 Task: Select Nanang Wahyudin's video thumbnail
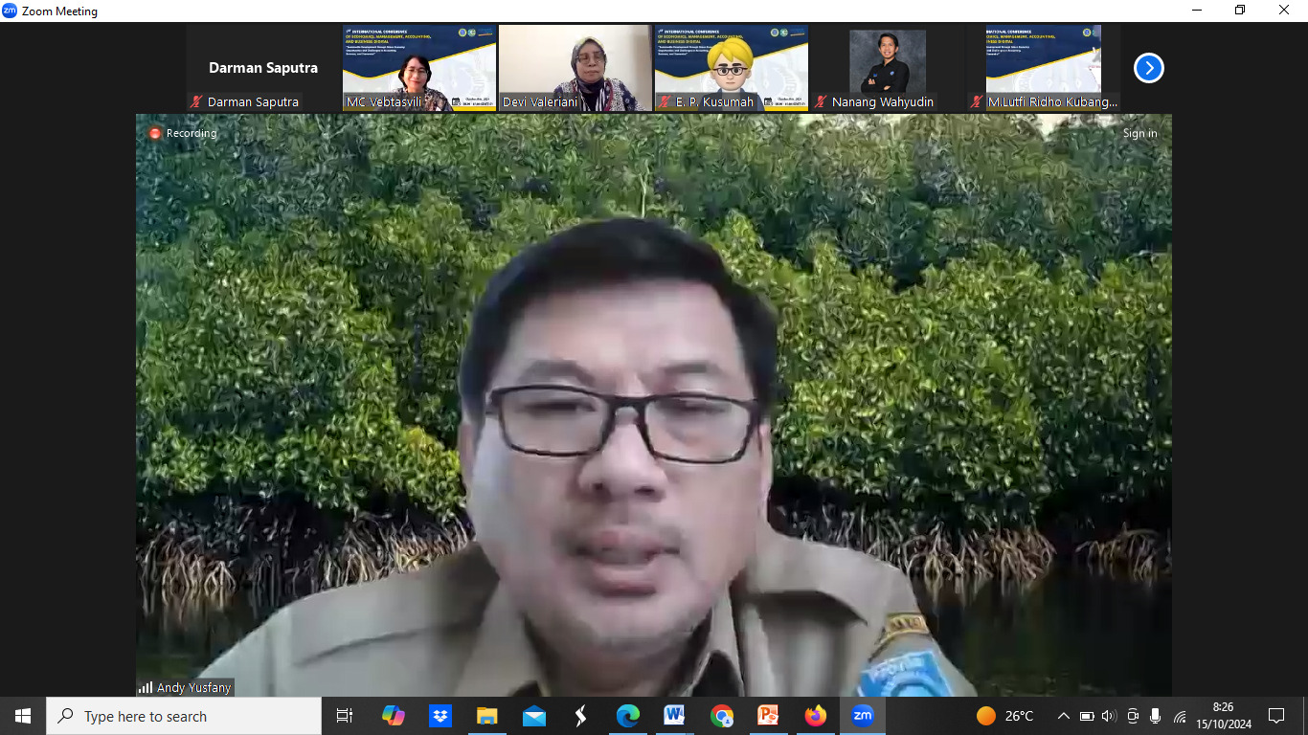pyautogui.click(x=888, y=61)
